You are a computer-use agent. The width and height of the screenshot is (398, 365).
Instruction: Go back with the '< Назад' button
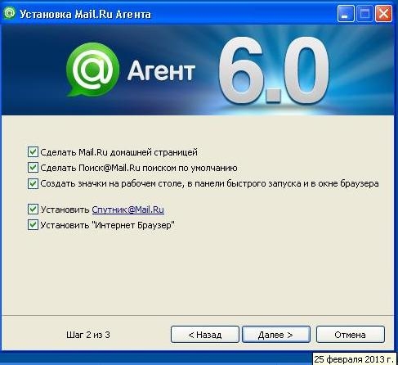(x=205, y=335)
